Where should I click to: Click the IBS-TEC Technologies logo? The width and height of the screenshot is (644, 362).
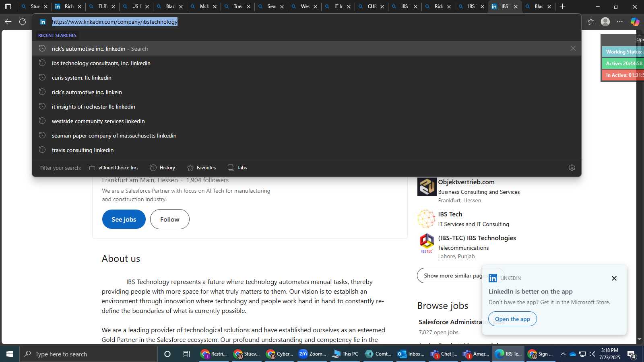pos(427,243)
